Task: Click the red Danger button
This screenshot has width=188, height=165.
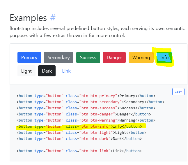Action: coord(114,57)
